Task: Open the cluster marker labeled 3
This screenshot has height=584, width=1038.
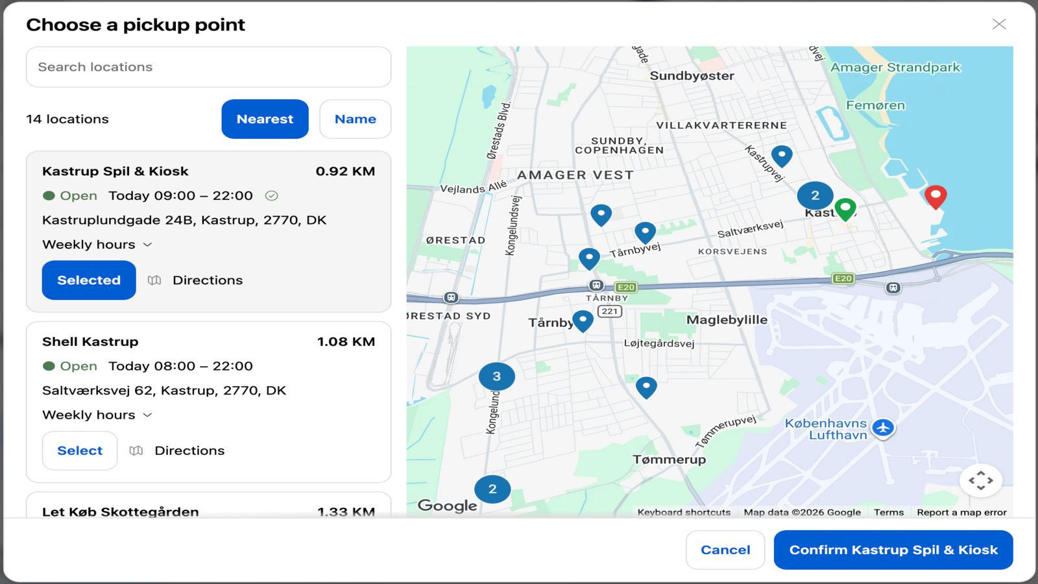Action: click(x=497, y=376)
